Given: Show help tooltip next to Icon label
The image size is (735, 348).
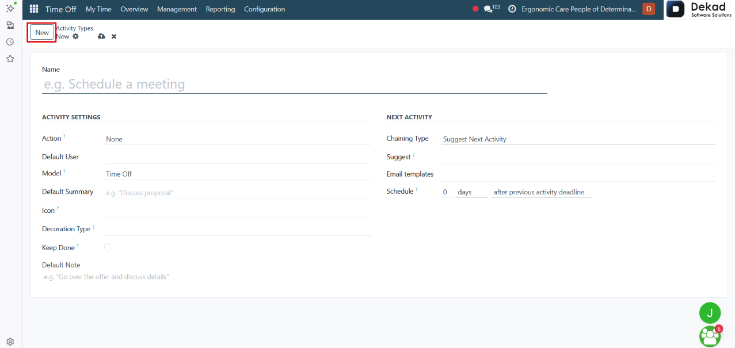Looking at the screenshot, I should pyautogui.click(x=58, y=208).
